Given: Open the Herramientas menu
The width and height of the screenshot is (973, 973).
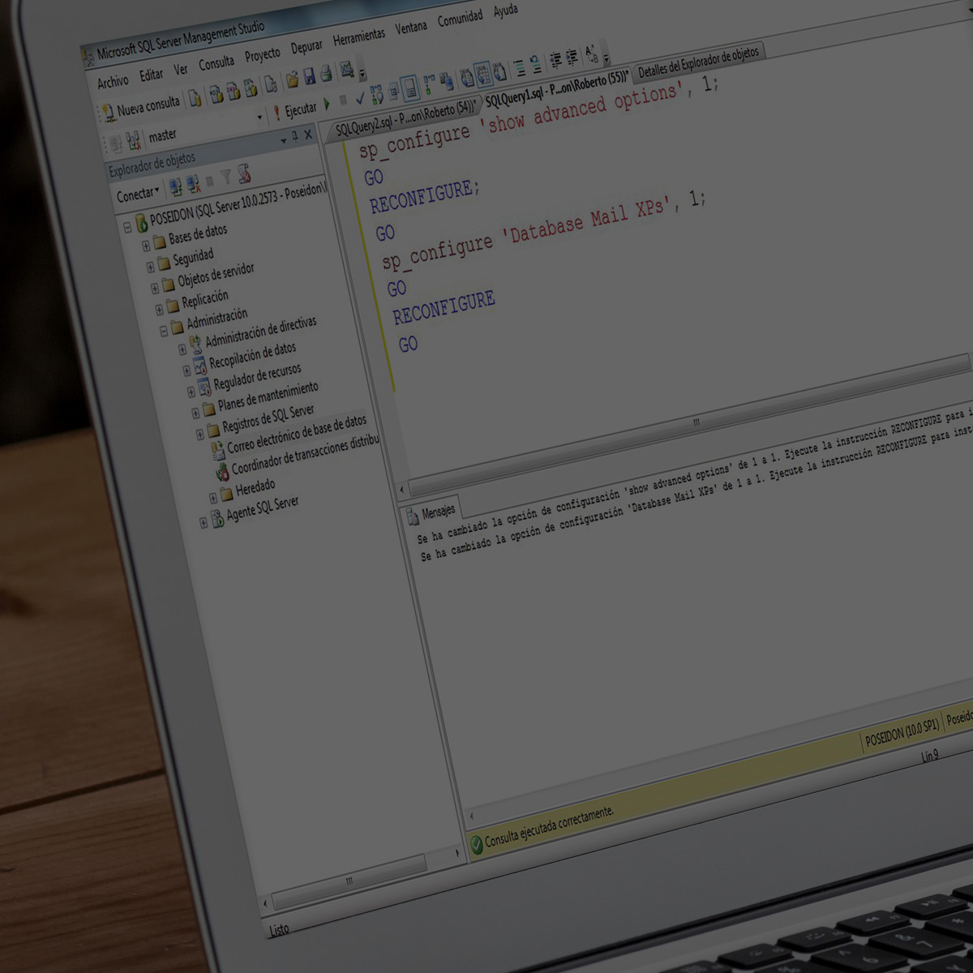Looking at the screenshot, I should pyautogui.click(x=359, y=36).
